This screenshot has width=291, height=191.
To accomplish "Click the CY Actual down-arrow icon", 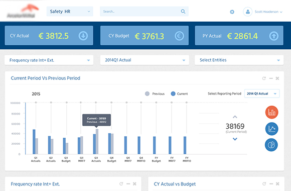I will point(83,36).
